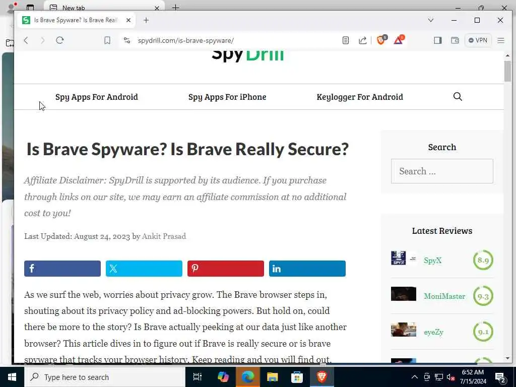Click the MoniMaster review thumbnail
Image resolution: width=516 pixels, height=387 pixels.
coord(404,294)
